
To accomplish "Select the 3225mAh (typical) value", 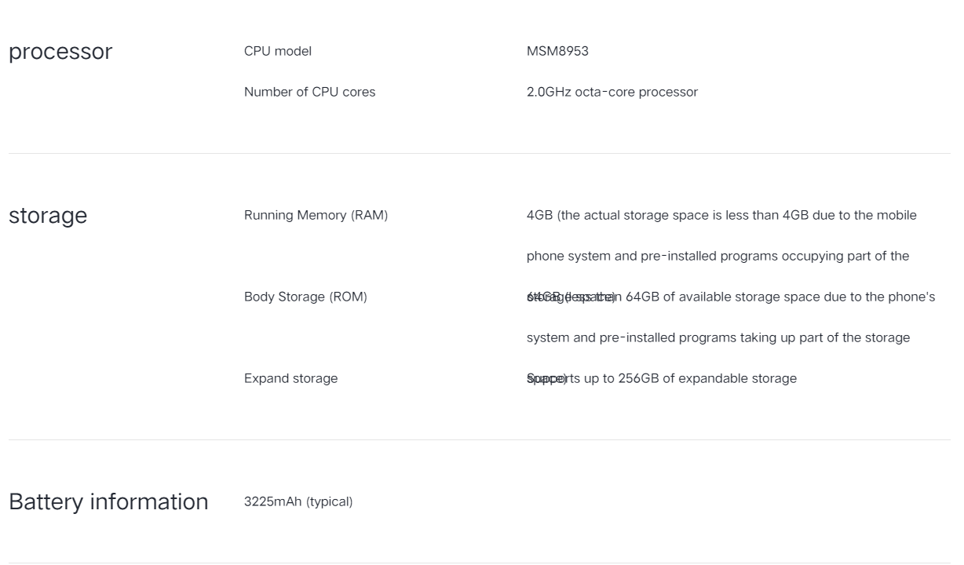I will click(x=298, y=501).
